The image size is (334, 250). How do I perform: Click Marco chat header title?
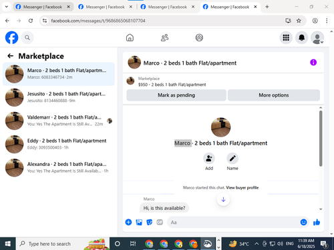[x=190, y=63]
